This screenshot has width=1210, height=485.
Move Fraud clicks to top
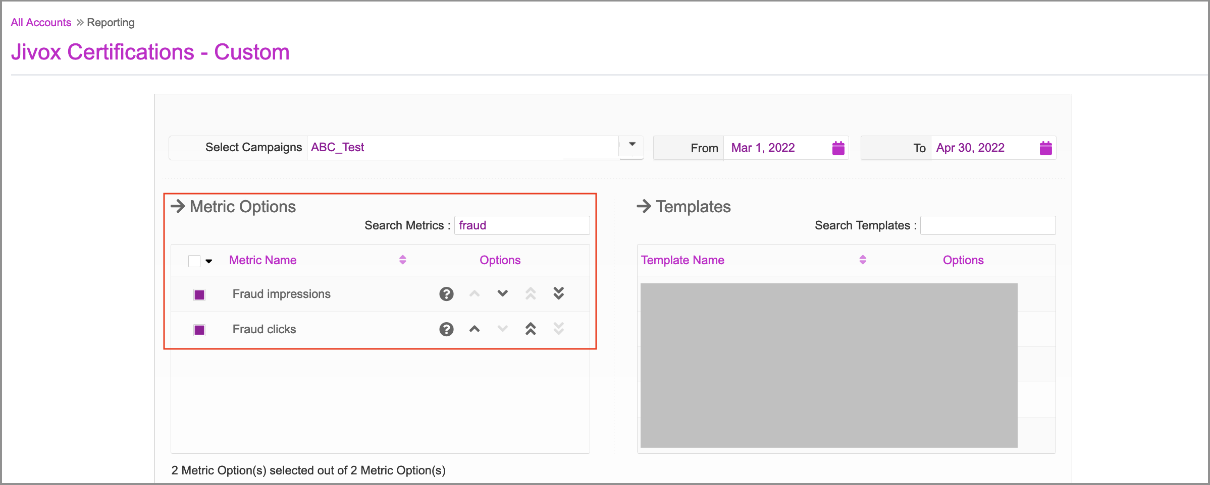pyautogui.click(x=530, y=329)
